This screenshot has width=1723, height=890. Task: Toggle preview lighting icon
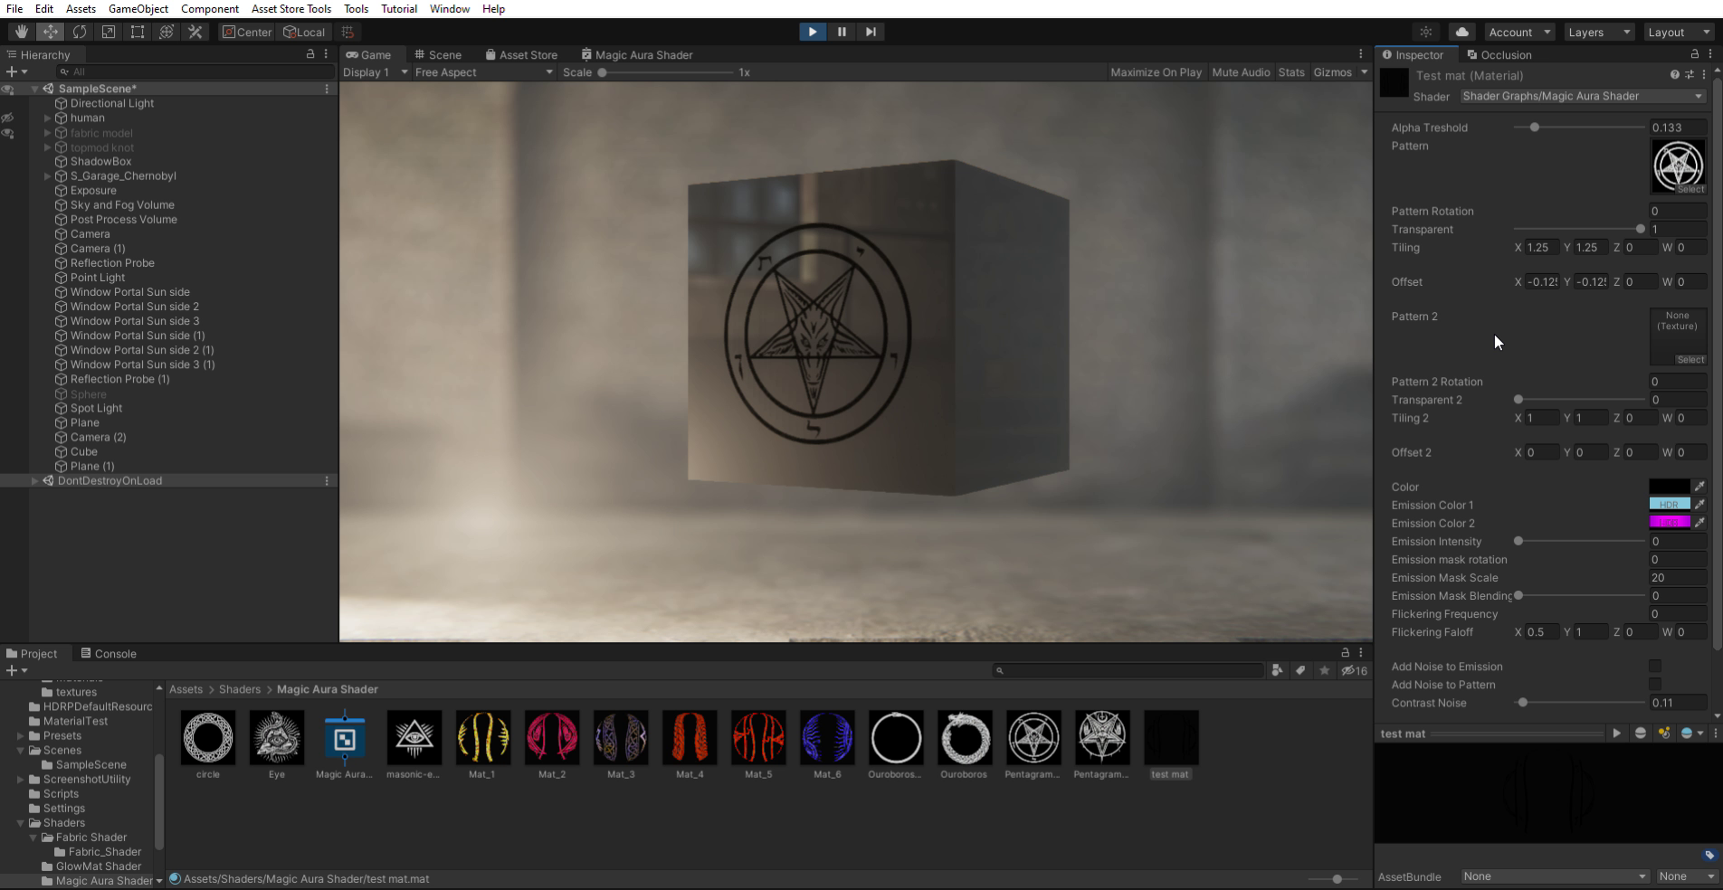point(1664,734)
